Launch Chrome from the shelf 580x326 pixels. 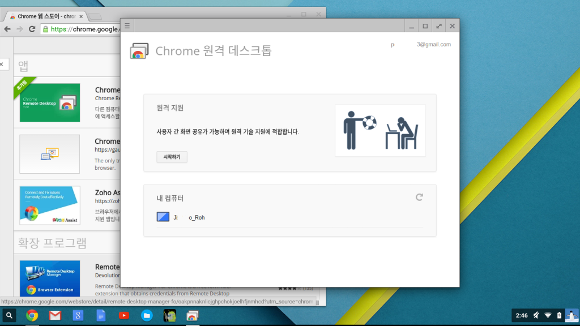tap(32, 316)
